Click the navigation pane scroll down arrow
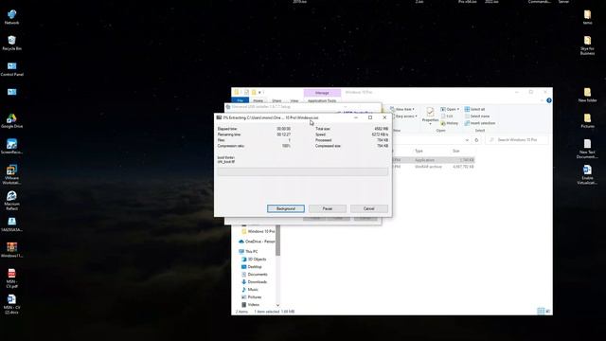The width and height of the screenshot is (606, 341). click(x=277, y=305)
